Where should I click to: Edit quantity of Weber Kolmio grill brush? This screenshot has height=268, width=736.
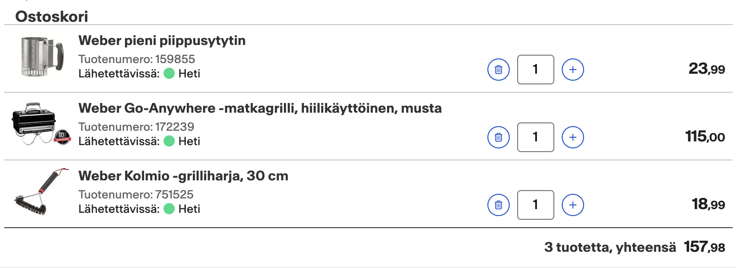pos(536,205)
